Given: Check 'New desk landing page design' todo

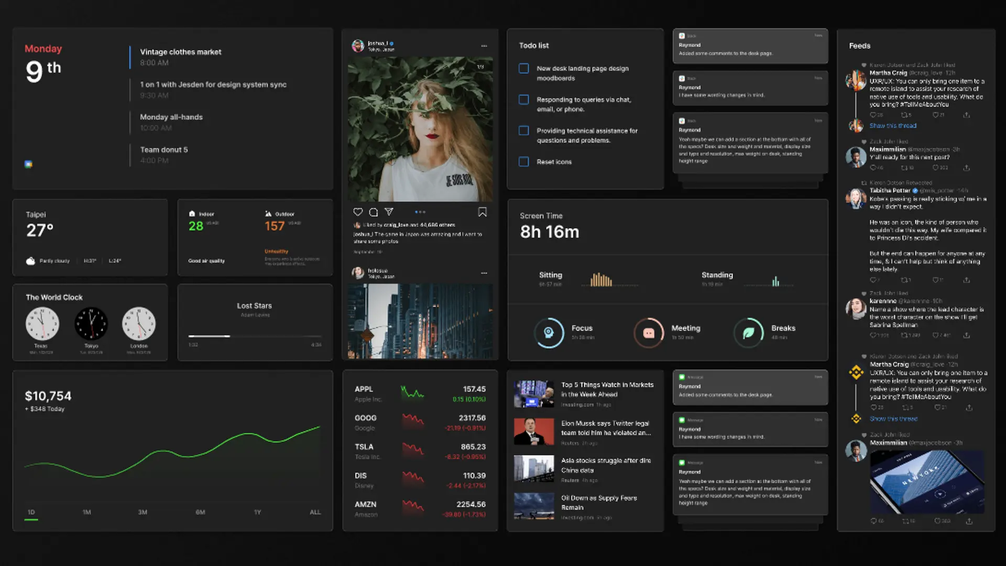Looking at the screenshot, I should click(523, 69).
